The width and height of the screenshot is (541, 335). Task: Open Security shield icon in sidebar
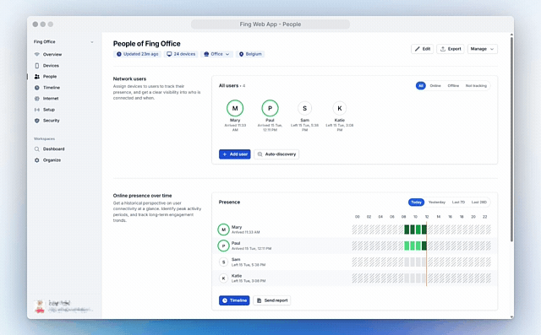37,121
